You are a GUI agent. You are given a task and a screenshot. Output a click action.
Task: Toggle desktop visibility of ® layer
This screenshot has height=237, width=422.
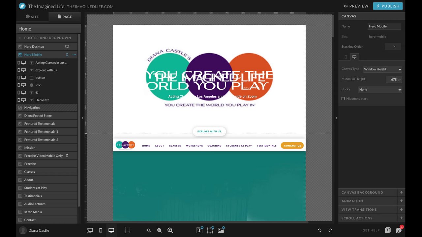tap(24, 92)
